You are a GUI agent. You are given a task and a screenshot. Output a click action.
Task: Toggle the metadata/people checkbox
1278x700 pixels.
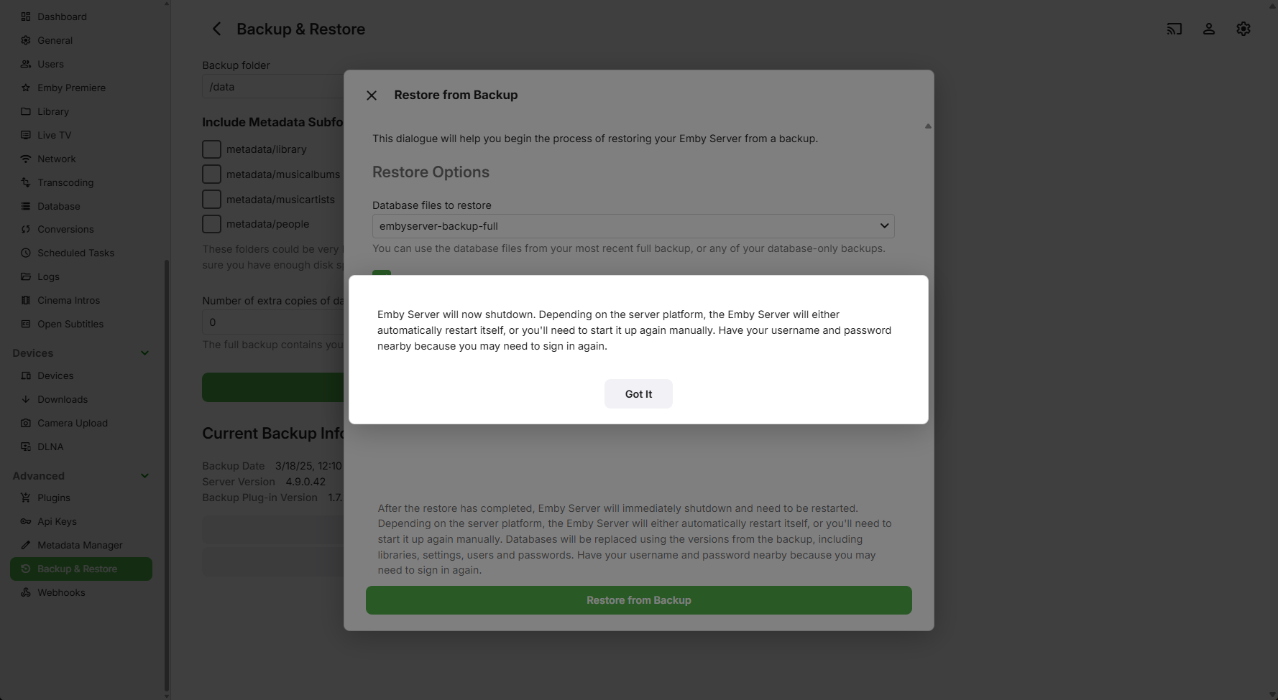pos(211,224)
